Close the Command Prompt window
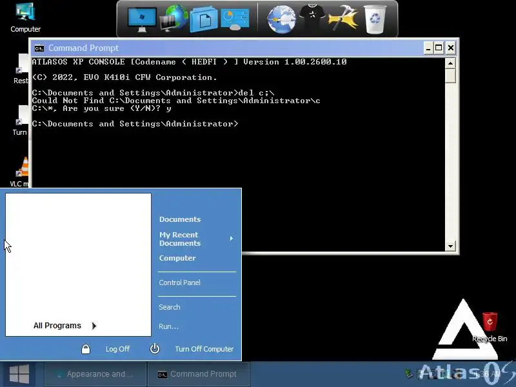This screenshot has height=387, width=516. coord(451,48)
